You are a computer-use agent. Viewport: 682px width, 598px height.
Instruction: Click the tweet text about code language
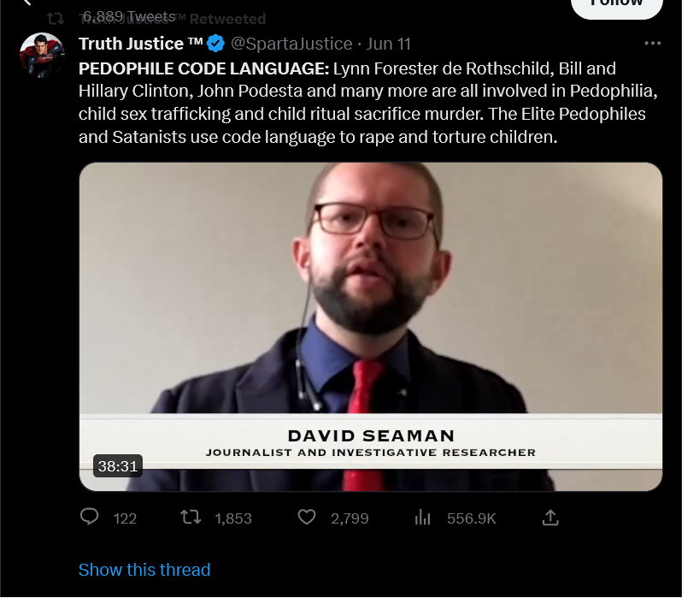[368, 103]
